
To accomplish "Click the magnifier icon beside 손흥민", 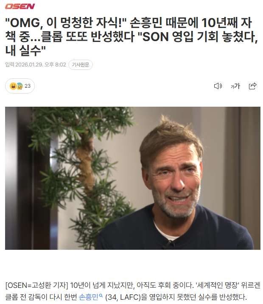I will point(101,296).
